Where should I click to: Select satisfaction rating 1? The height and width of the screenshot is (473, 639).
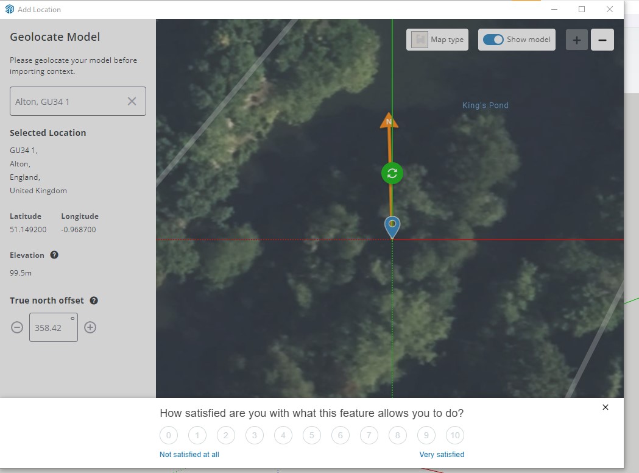pyautogui.click(x=197, y=435)
